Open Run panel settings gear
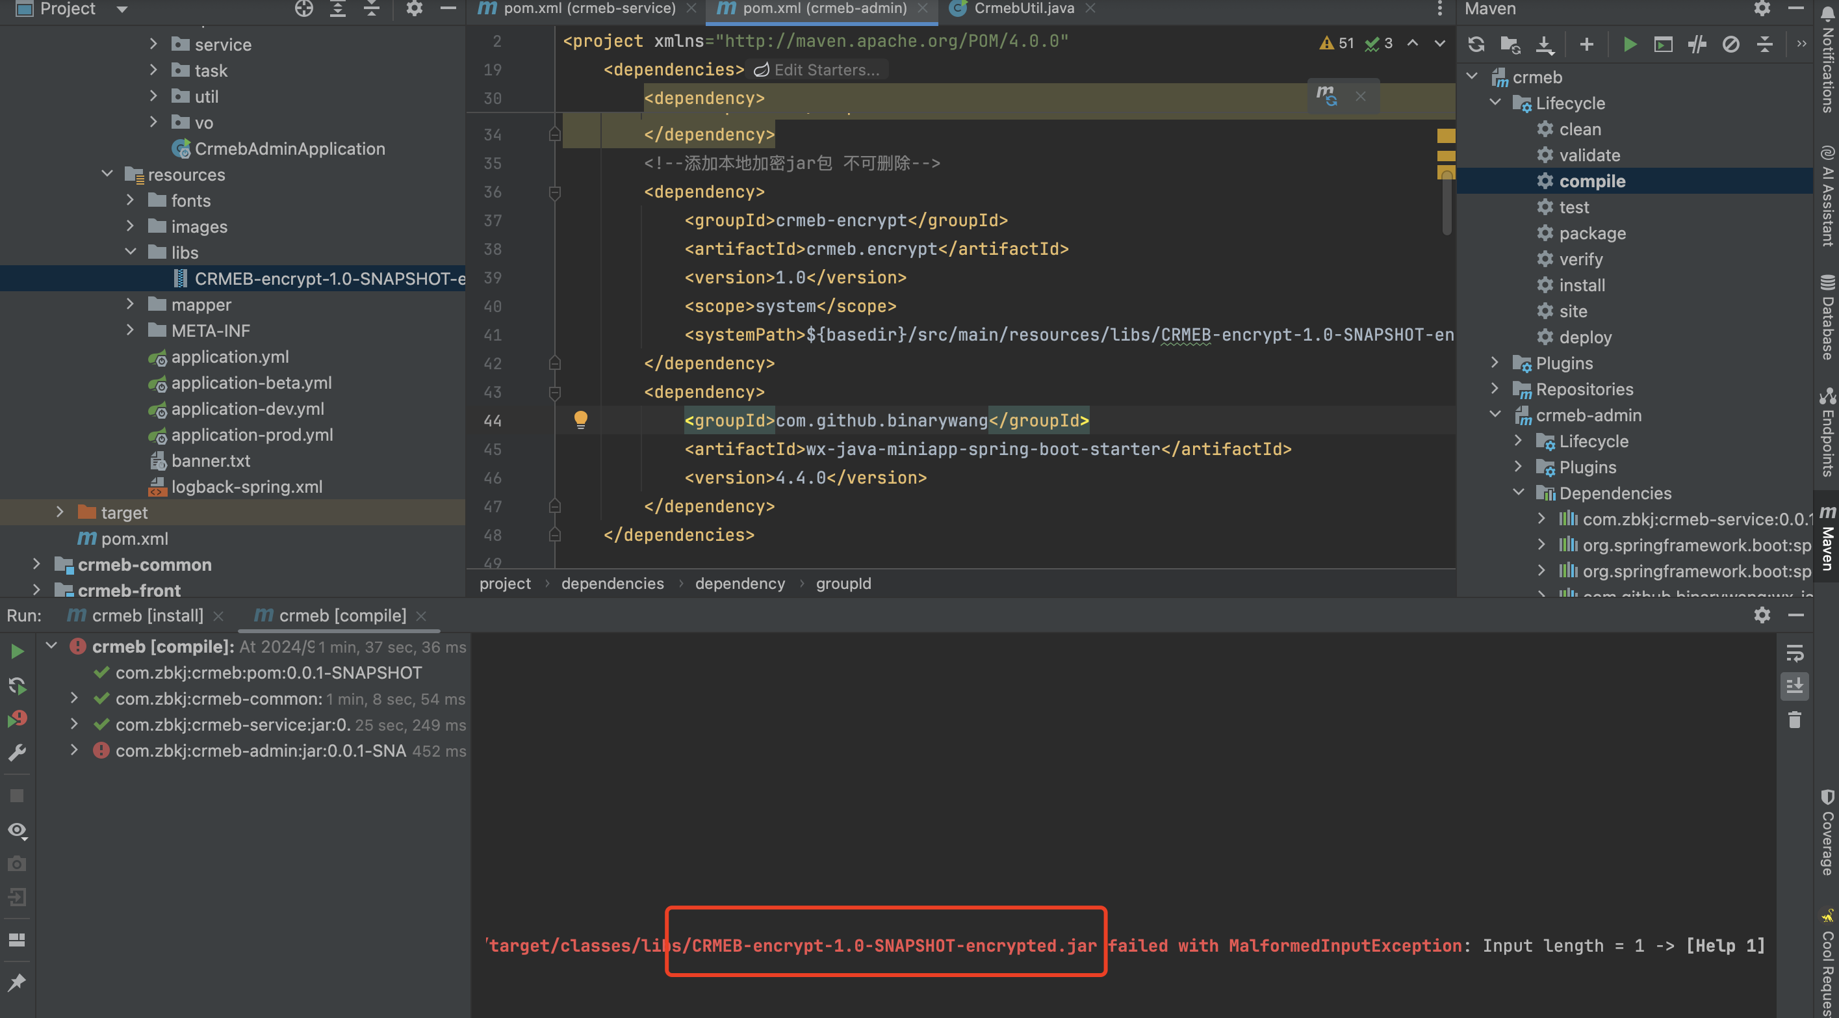 pyautogui.click(x=1762, y=615)
